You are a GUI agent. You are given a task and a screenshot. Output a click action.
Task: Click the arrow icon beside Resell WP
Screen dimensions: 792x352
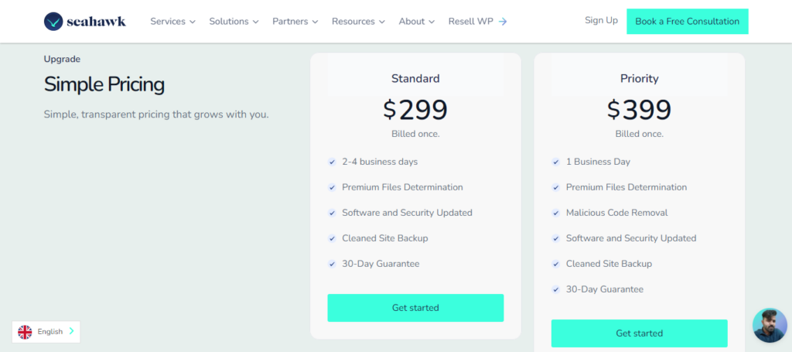(x=503, y=22)
